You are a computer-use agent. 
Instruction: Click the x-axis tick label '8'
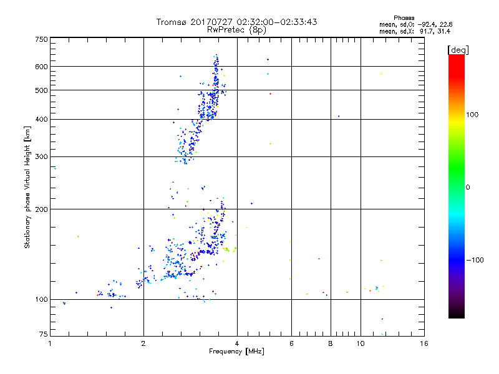pos(331,343)
